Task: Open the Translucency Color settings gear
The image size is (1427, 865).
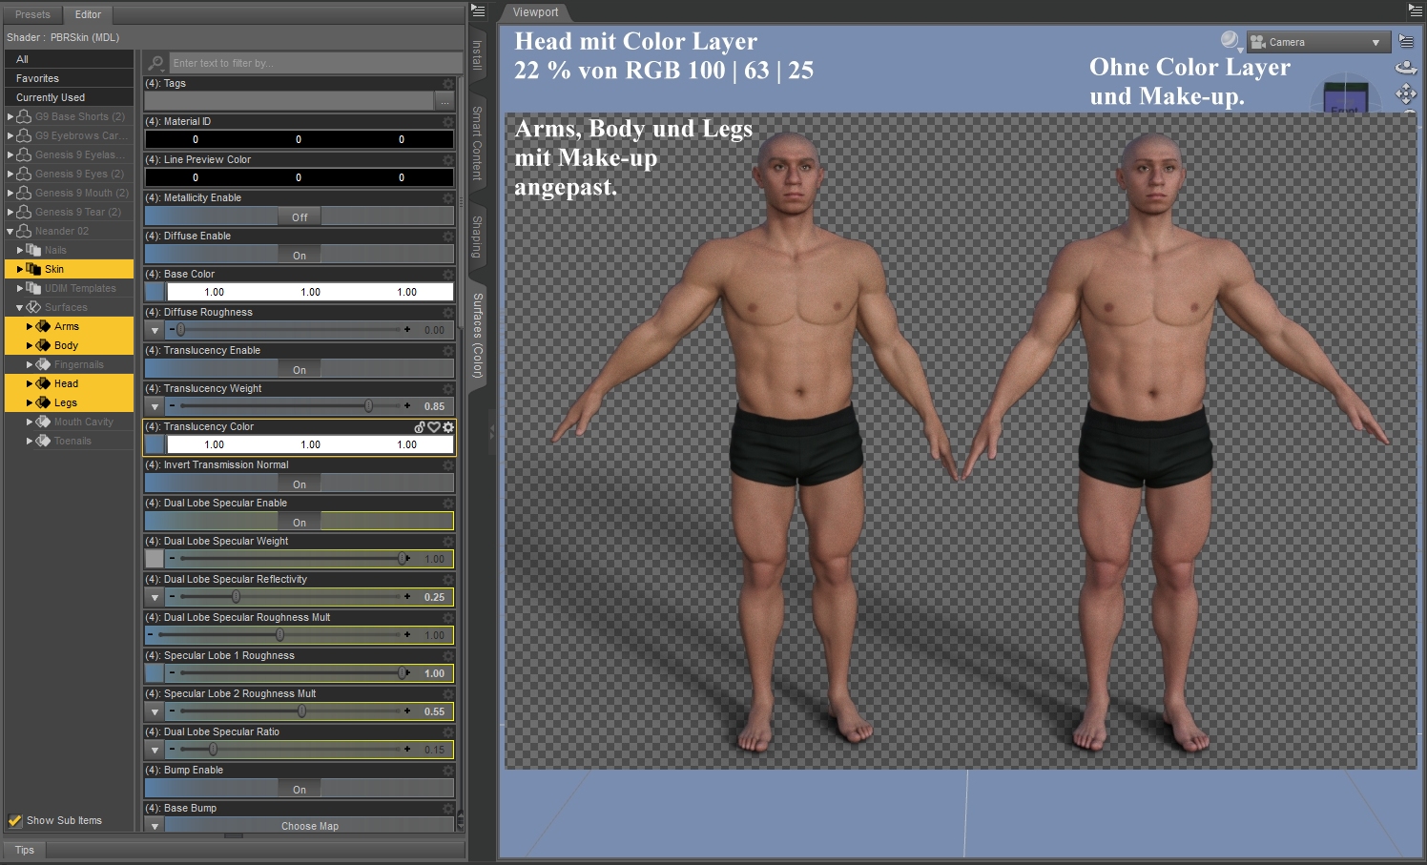Action: point(448,427)
